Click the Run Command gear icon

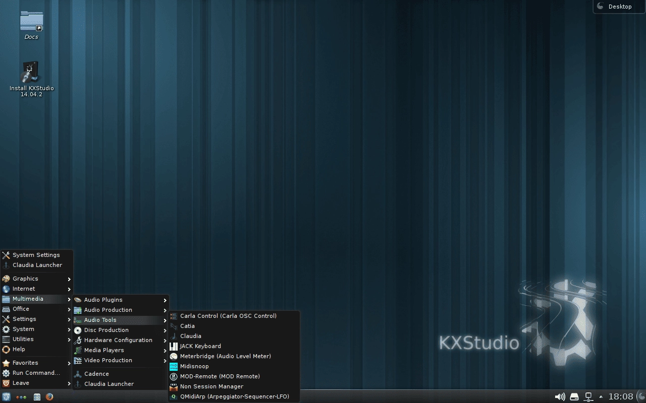pos(6,373)
